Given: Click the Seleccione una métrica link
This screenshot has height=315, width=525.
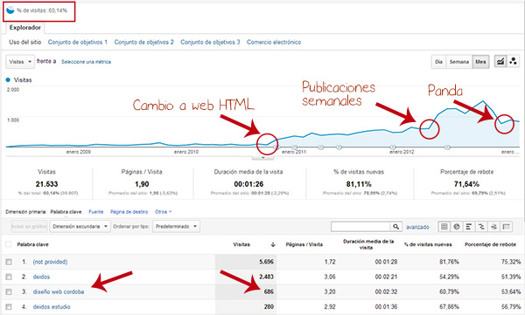Looking at the screenshot, I should (86, 62).
